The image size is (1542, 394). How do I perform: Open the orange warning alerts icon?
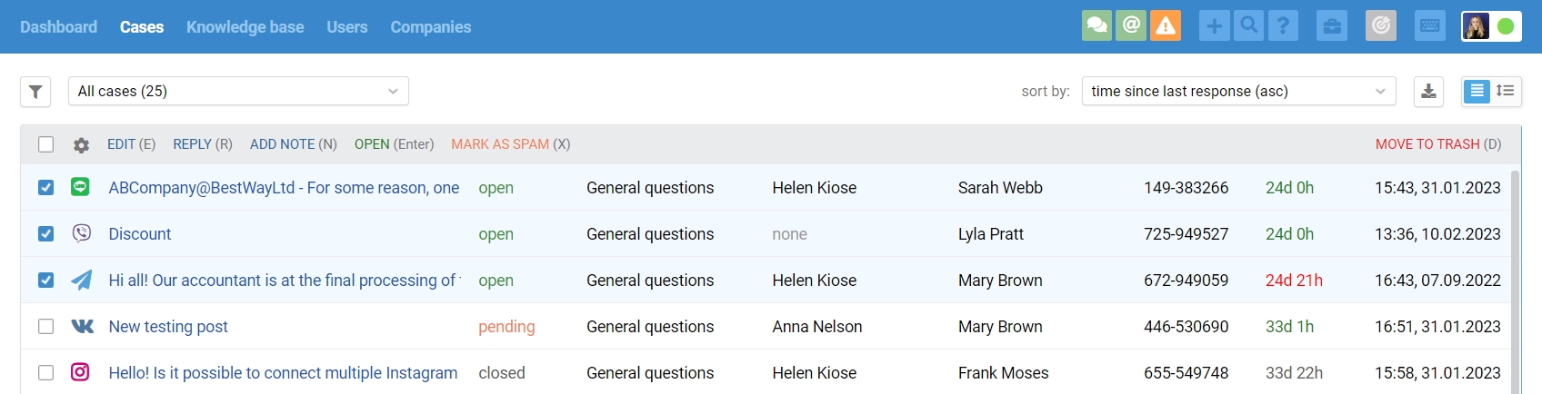(1166, 25)
